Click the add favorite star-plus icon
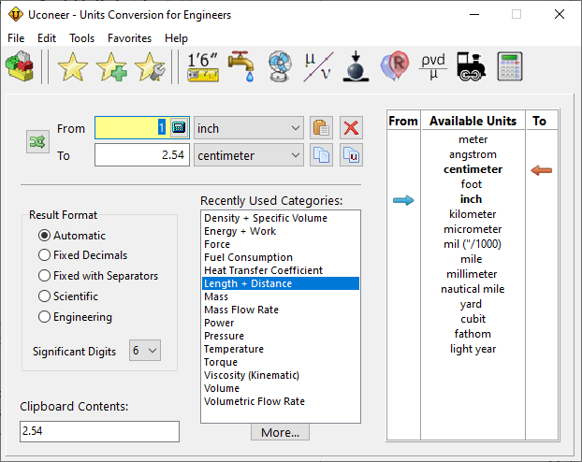 coord(111,66)
